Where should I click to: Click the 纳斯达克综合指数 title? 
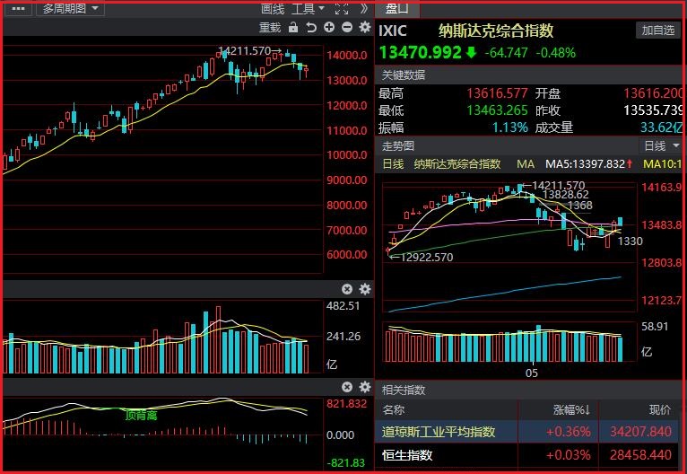[496, 31]
